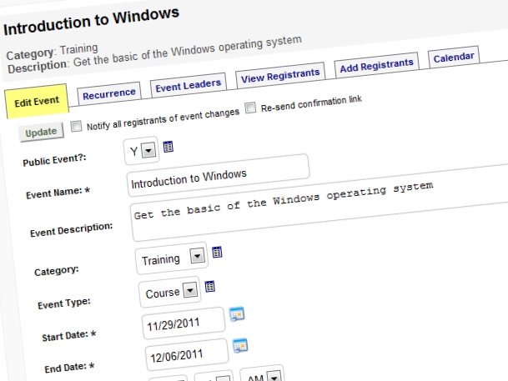Click the table icon beside Event Type dropdown
The height and width of the screenshot is (381, 508).
tap(210, 286)
